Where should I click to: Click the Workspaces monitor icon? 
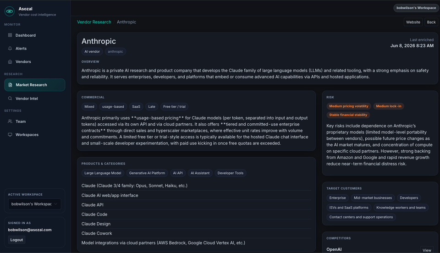click(x=10, y=135)
